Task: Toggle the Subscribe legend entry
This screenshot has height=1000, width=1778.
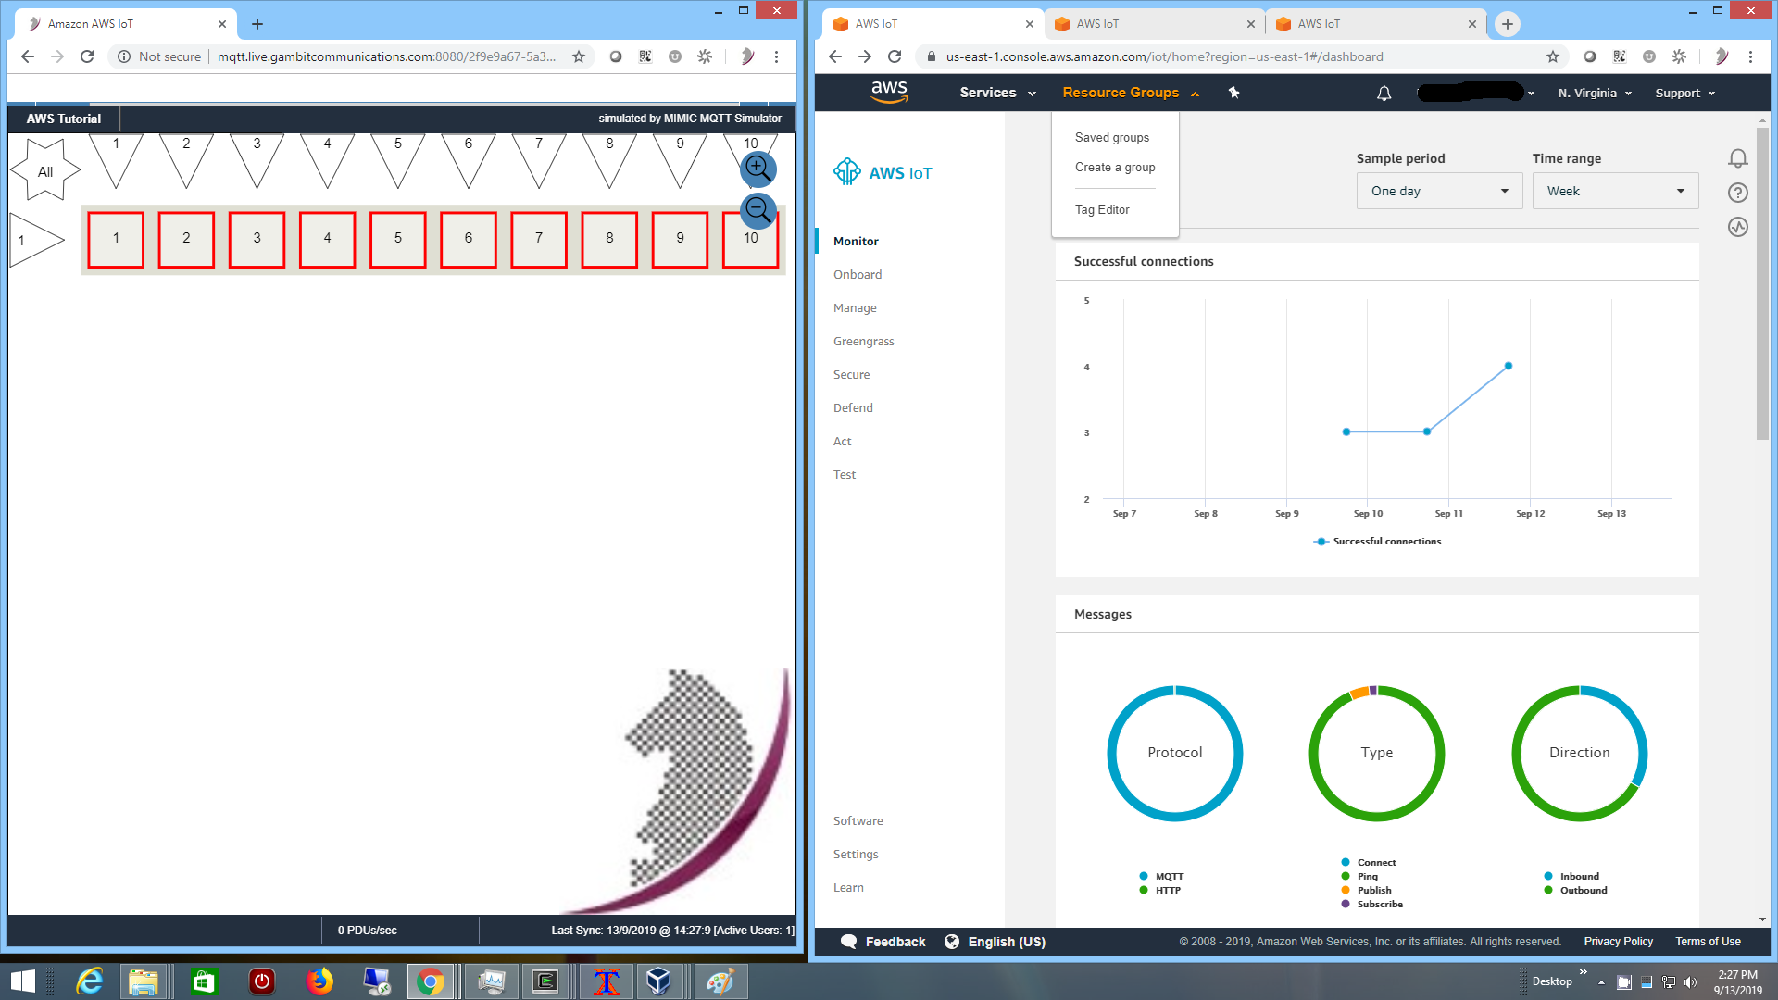Action: [x=1371, y=904]
